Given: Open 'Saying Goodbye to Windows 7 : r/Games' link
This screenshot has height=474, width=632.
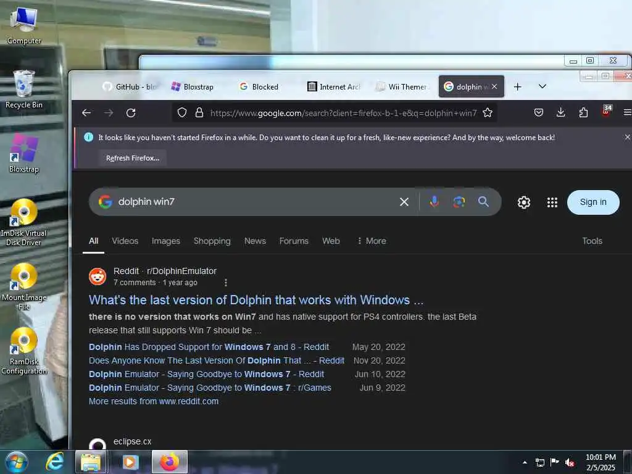Looking at the screenshot, I should [x=210, y=388].
